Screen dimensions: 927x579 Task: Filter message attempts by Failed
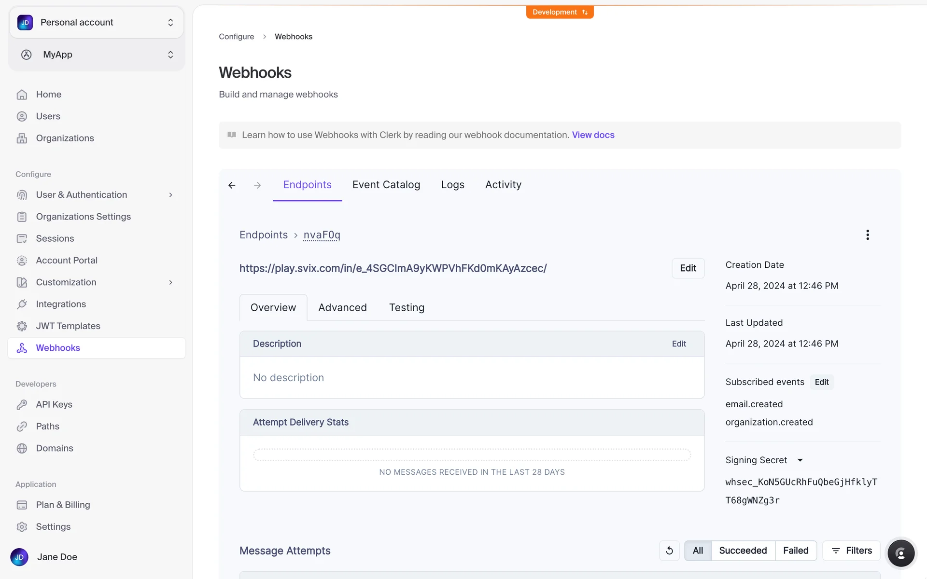coord(795,551)
